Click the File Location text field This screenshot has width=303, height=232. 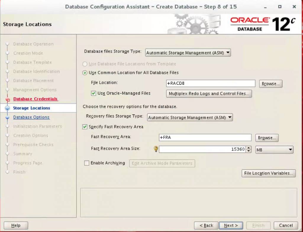pyautogui.click(x=211, y=84)
